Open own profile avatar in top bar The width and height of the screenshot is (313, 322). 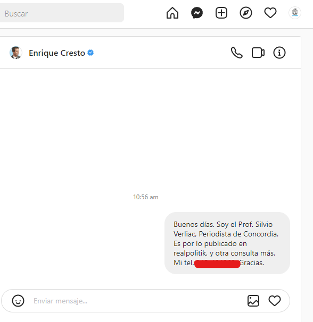[295, 13]
